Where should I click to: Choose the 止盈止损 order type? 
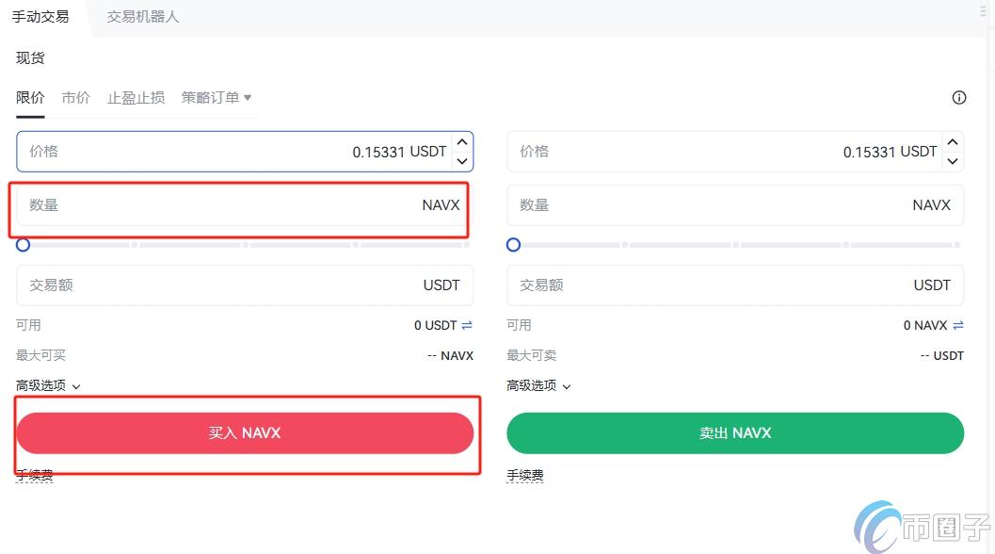136,98
